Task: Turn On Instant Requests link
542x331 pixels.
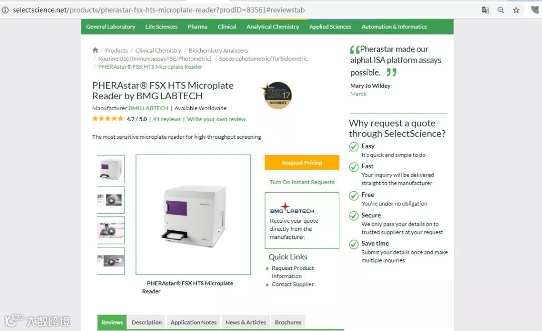Action: pyautogui.click(x=302, y=182)
